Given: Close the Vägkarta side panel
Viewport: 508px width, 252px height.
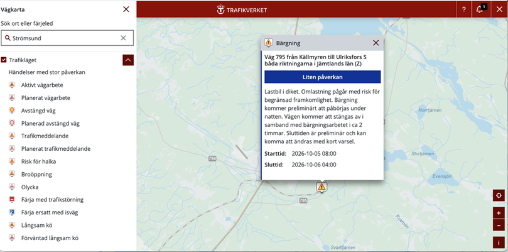Looking at the screenshot, I should click(x=126, y=9).
